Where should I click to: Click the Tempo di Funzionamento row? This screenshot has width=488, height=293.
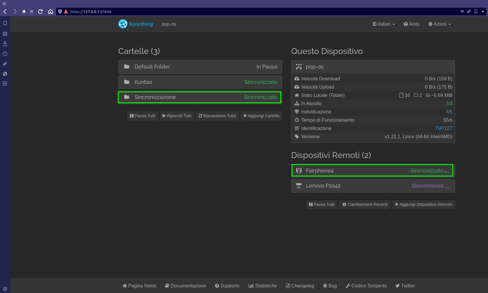pyautogui.click(x=373, y=120)
